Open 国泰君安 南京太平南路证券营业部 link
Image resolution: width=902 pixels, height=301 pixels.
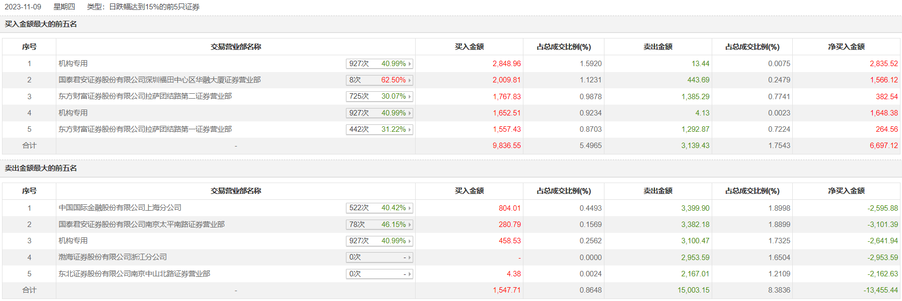pyautogui.click(x=142, y=225)
